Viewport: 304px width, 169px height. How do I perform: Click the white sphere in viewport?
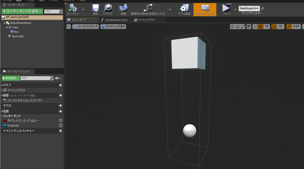pos(189,131)
